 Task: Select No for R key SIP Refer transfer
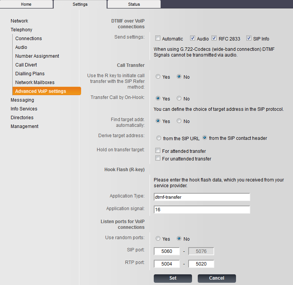click(x=179, y=76)
